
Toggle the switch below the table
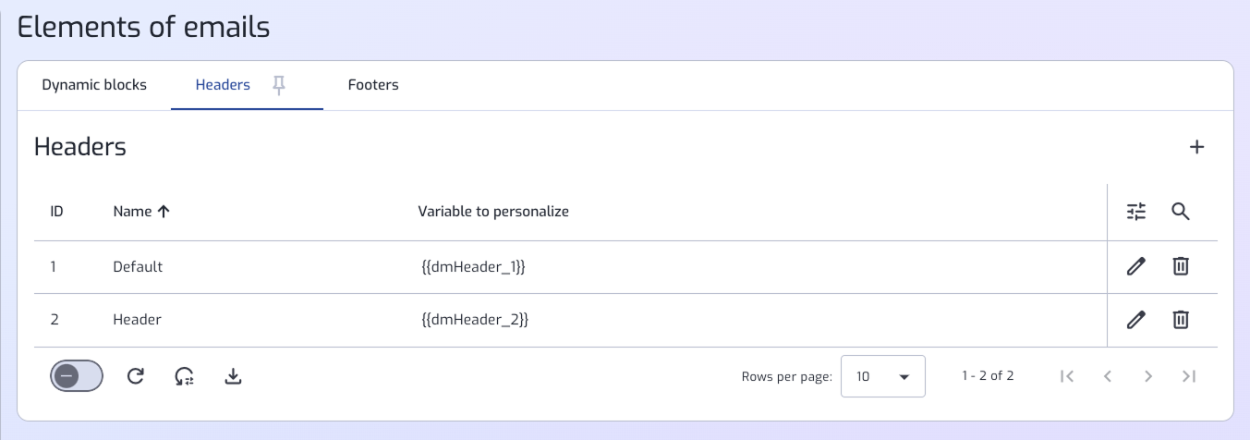point(77,375)
